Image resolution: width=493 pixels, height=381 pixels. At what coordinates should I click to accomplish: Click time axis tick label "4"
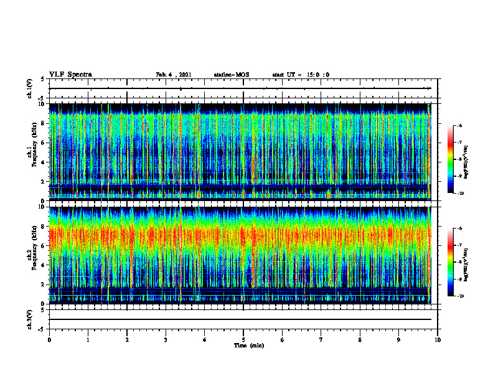[x=205, y=340]
